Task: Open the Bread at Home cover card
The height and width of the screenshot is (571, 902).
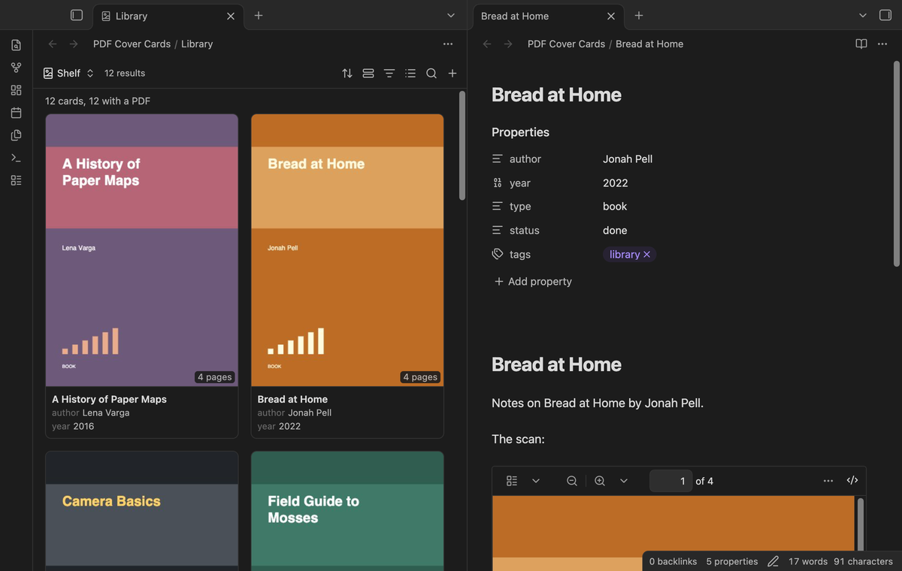Action: pos(347,250)
